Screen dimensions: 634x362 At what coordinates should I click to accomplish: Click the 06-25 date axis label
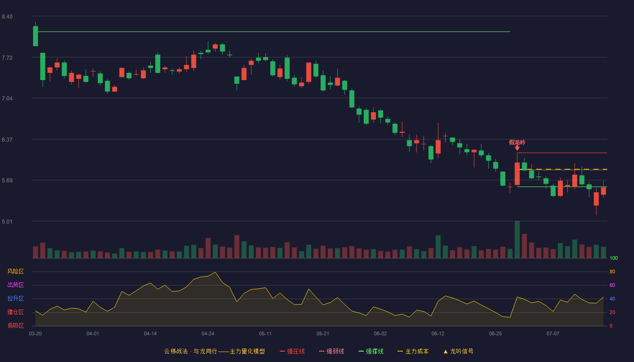pyautogui.click(x=495, y=333)
